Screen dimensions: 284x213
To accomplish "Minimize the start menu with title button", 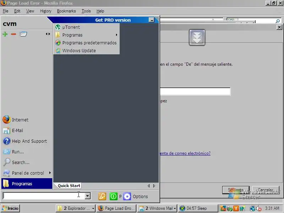I will tap(152, 20).
